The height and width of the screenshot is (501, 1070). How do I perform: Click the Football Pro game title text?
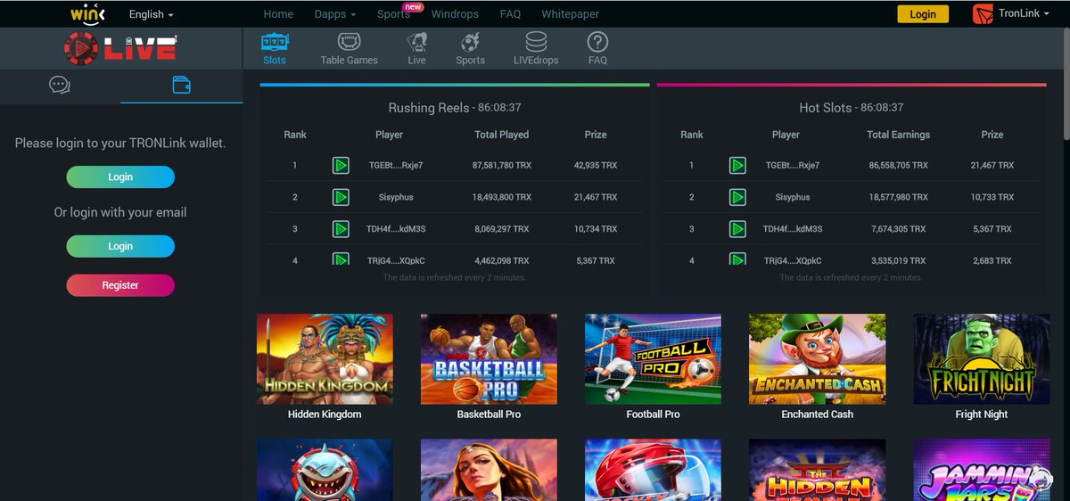click(x=653, y=415)
